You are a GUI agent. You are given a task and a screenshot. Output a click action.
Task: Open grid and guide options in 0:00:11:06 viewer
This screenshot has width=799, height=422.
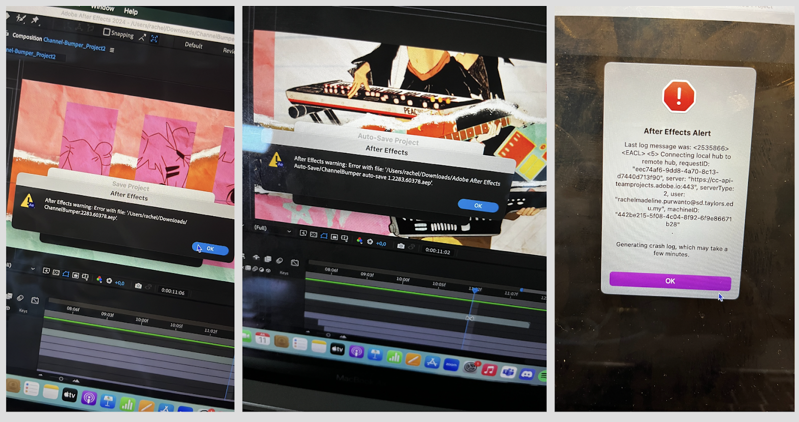pos(85,277)
